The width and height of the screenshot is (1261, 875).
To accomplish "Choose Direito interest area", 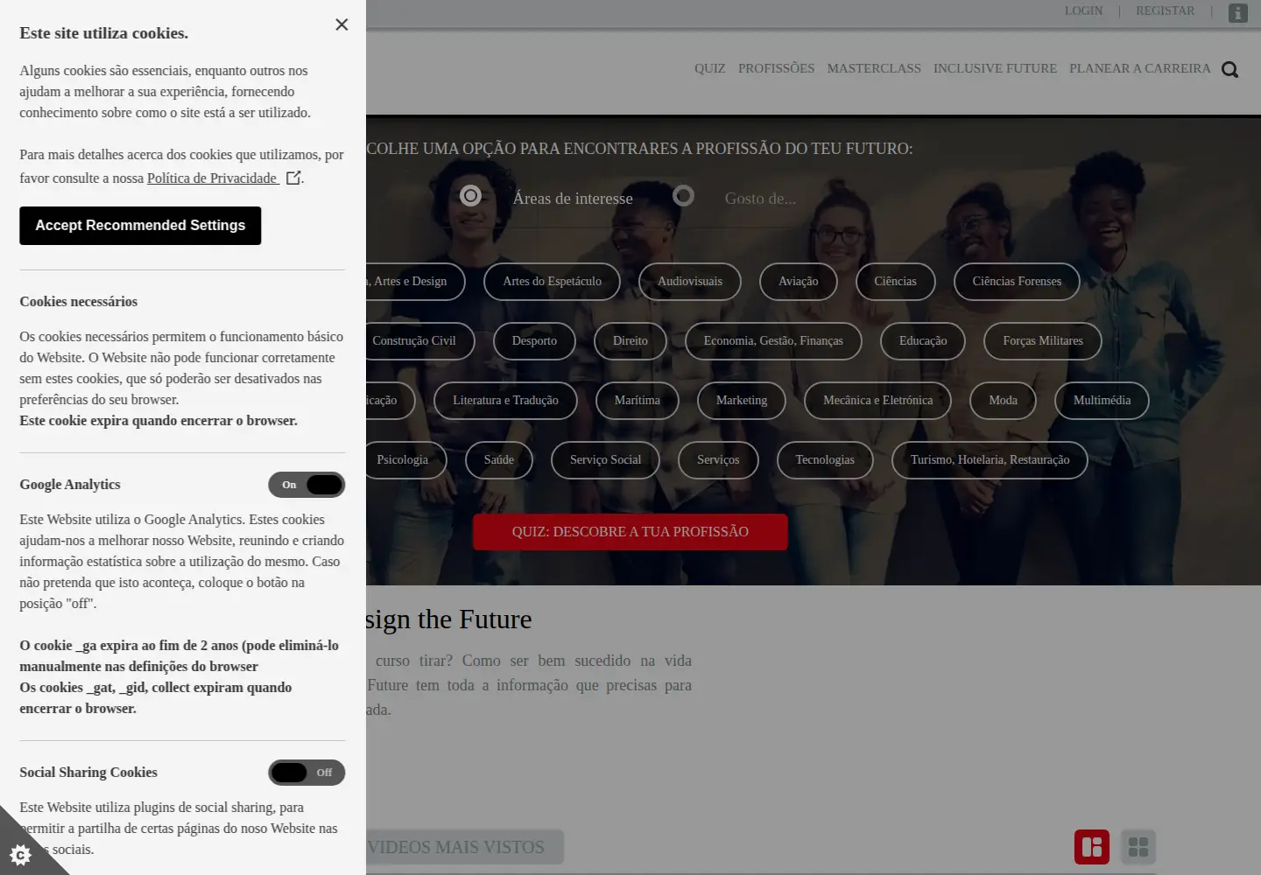I will point(630,341).
